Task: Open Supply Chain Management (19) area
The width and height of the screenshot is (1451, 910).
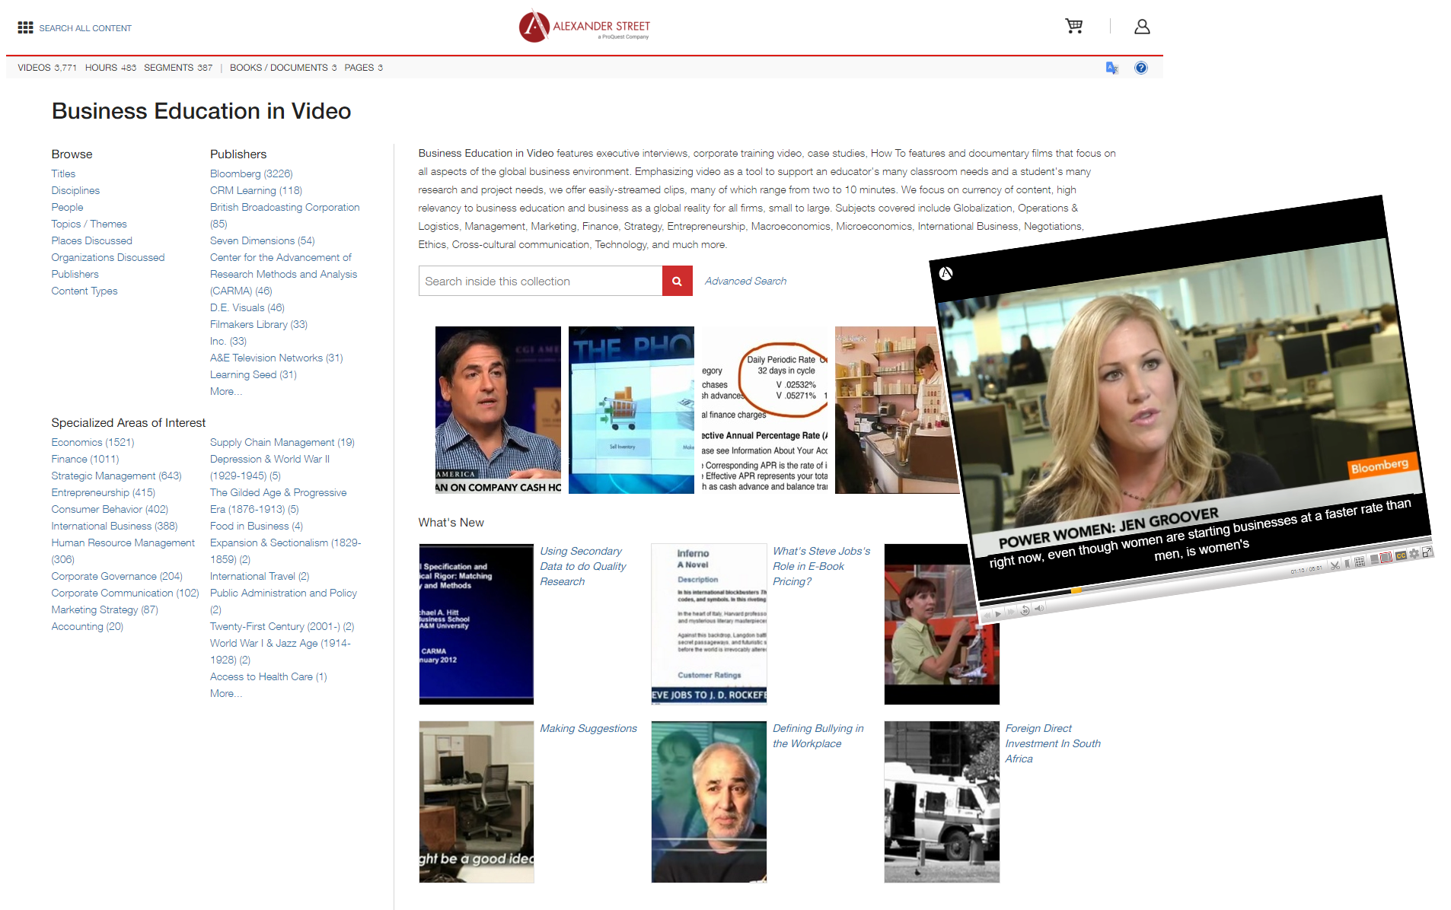Action: (x=282, y=442)
